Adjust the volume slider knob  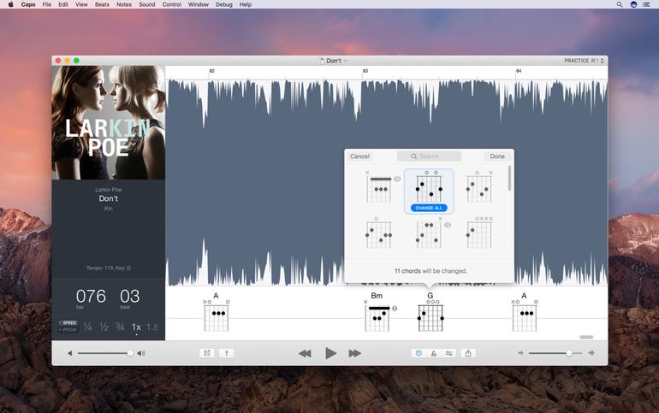point(130,353)
